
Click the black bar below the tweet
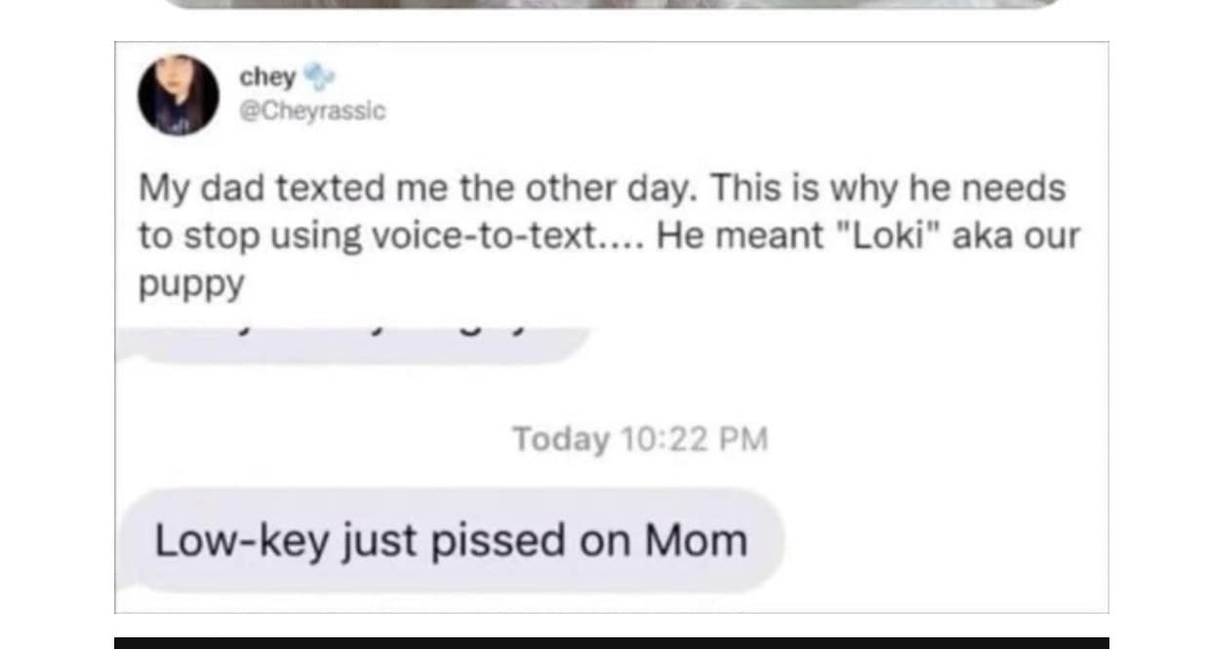coord(611,642)
